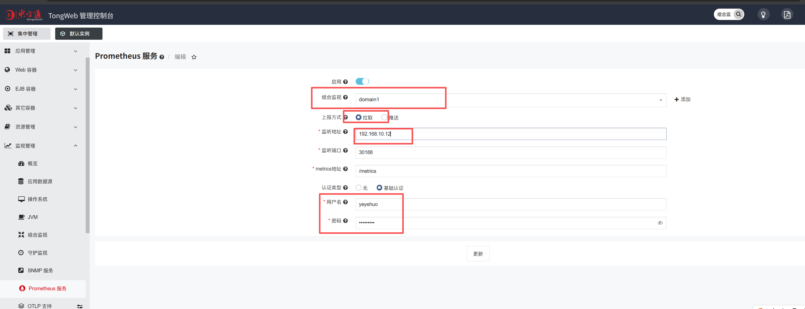Click the 监听端口 input field
This screenshot has height=309, width=805.
pyautogui.click(x=510, y=152)
